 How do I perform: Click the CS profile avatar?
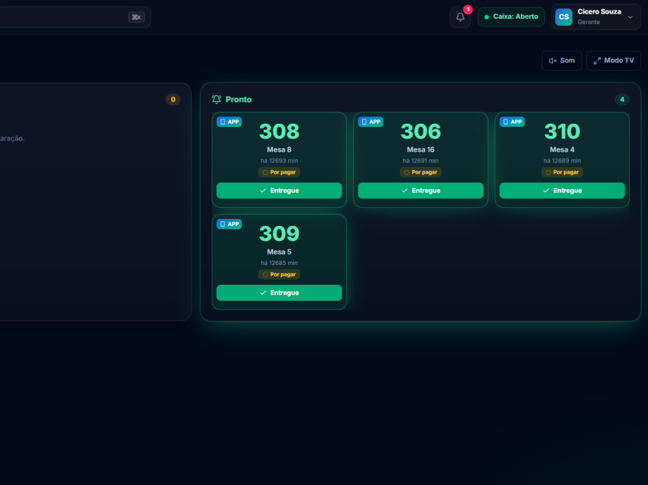pos(564,17)
